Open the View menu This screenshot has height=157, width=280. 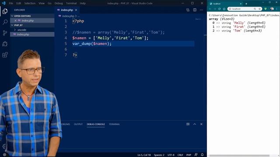(x=42, y=3)
